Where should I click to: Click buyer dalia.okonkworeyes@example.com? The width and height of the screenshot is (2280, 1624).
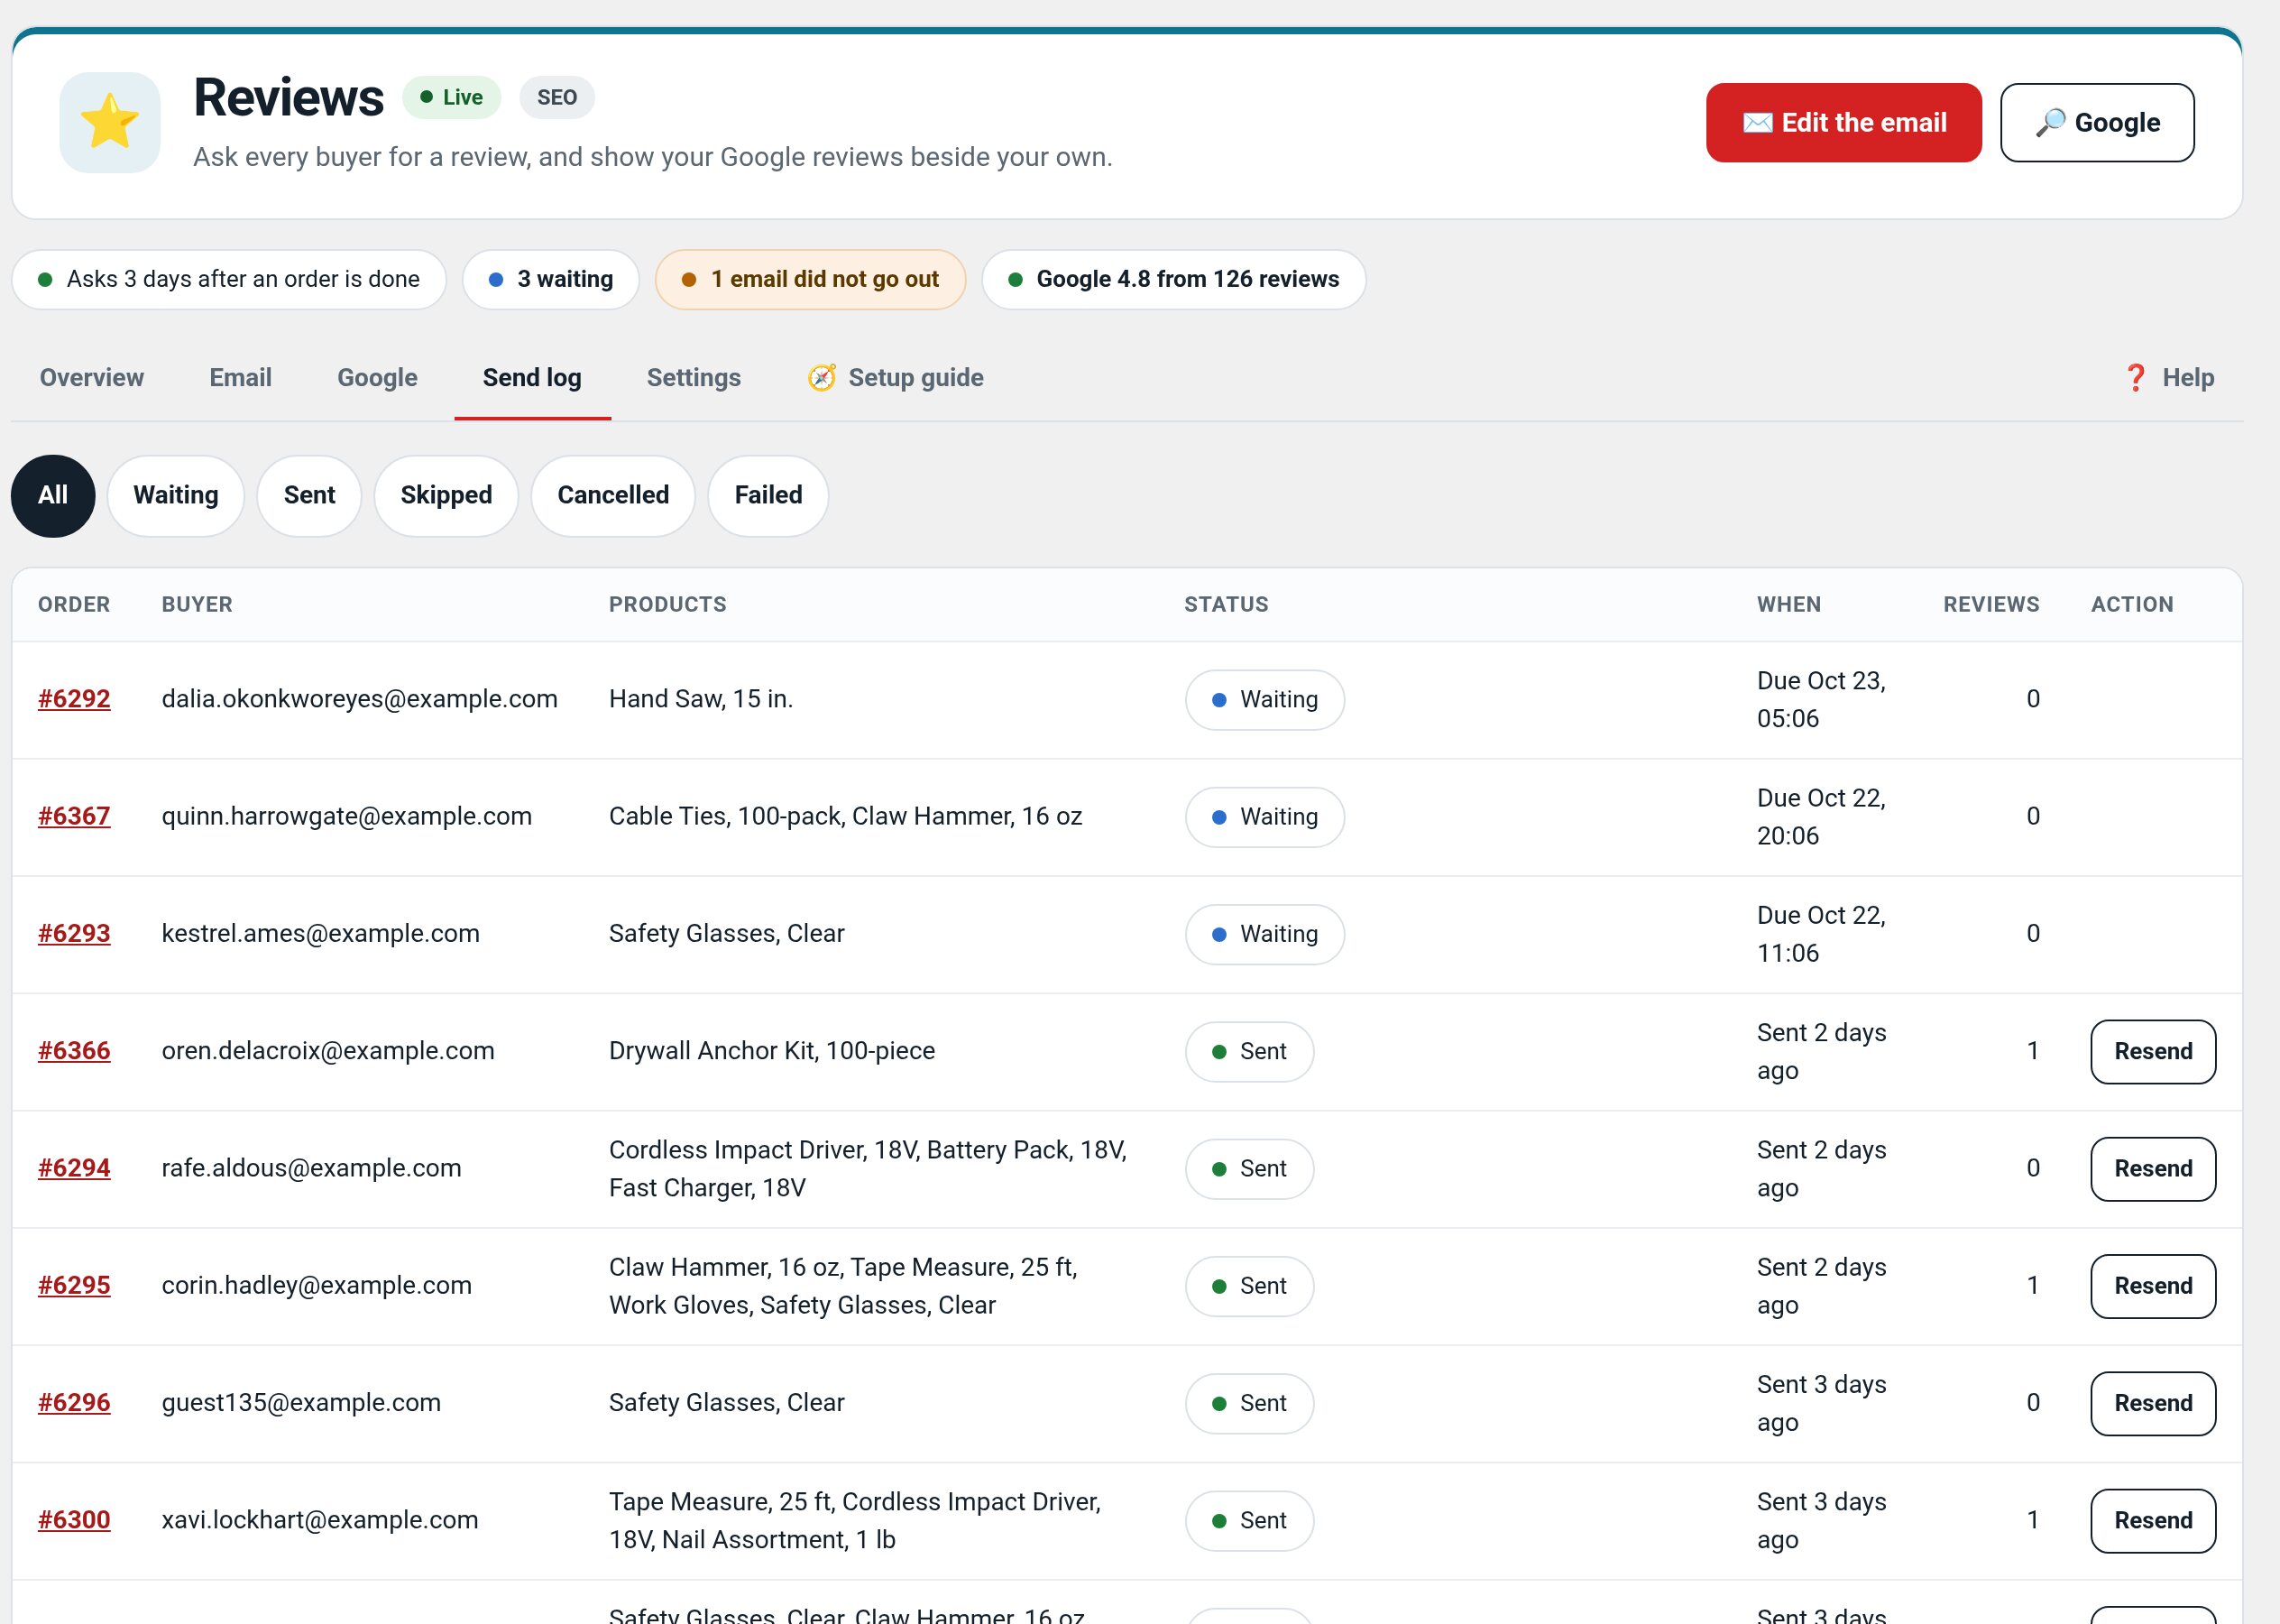[x=360, y=698]
